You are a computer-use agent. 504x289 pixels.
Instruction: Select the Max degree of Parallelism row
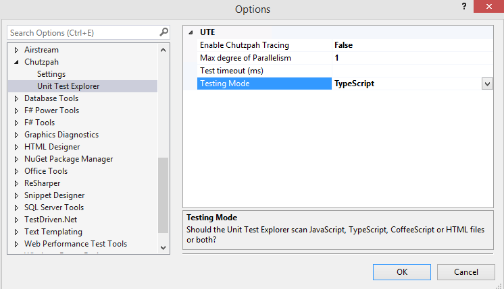point(263,58)
